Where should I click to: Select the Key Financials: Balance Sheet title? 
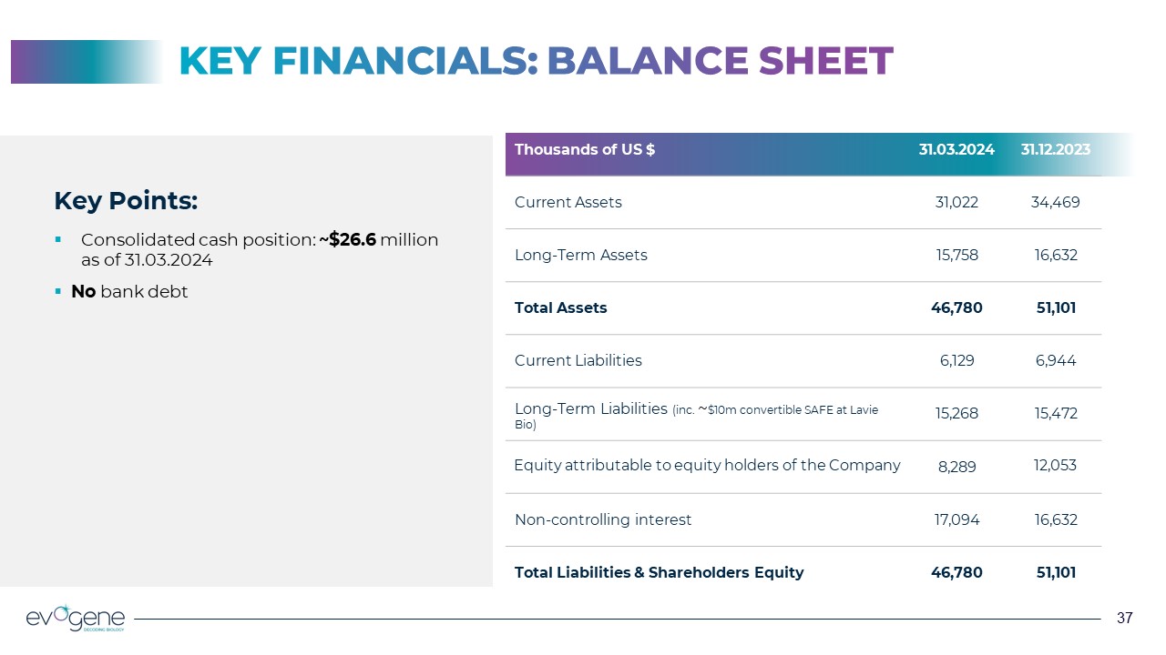pos(536,61)
